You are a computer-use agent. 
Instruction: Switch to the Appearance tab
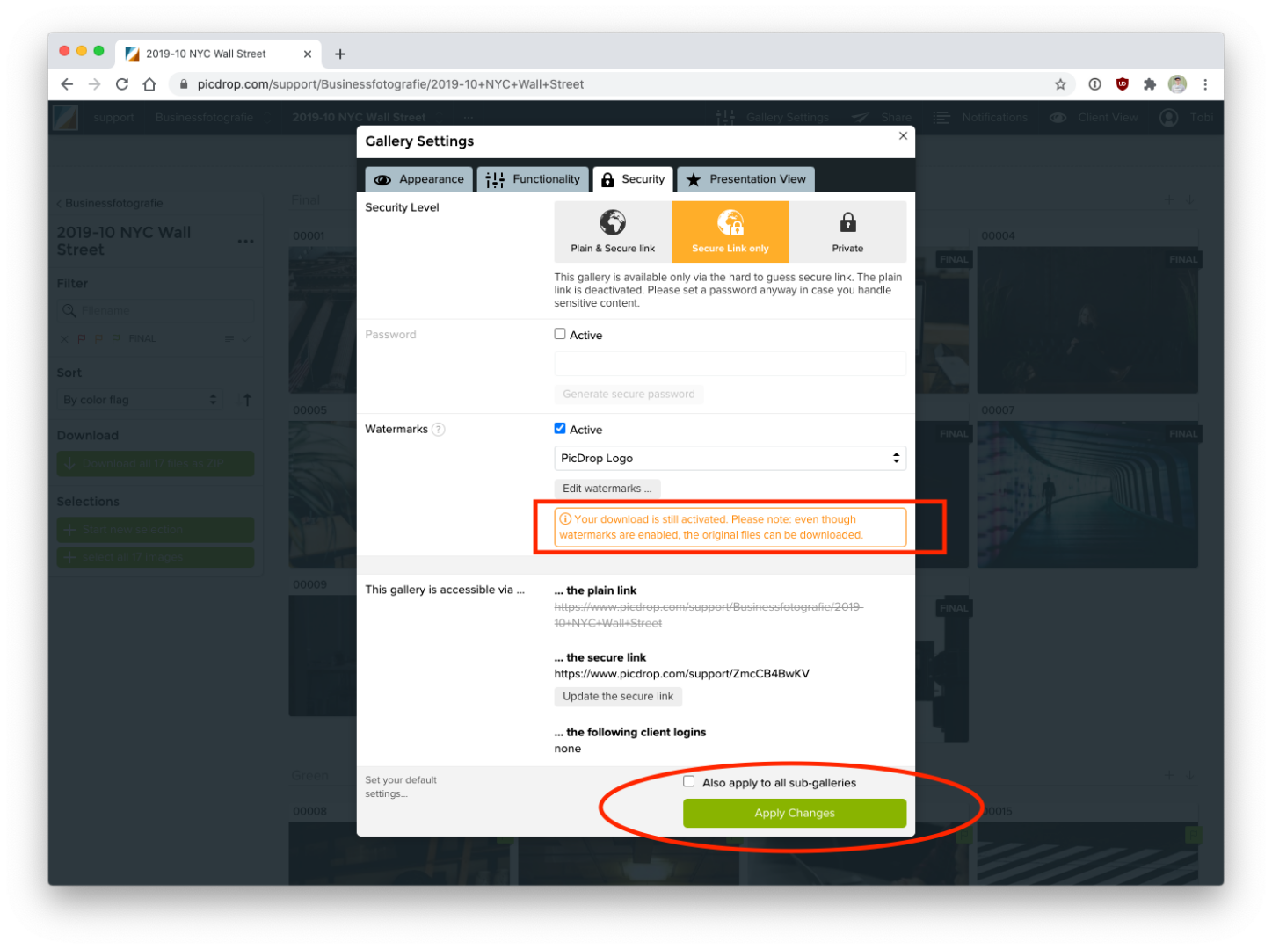click(x=419, y=179)
